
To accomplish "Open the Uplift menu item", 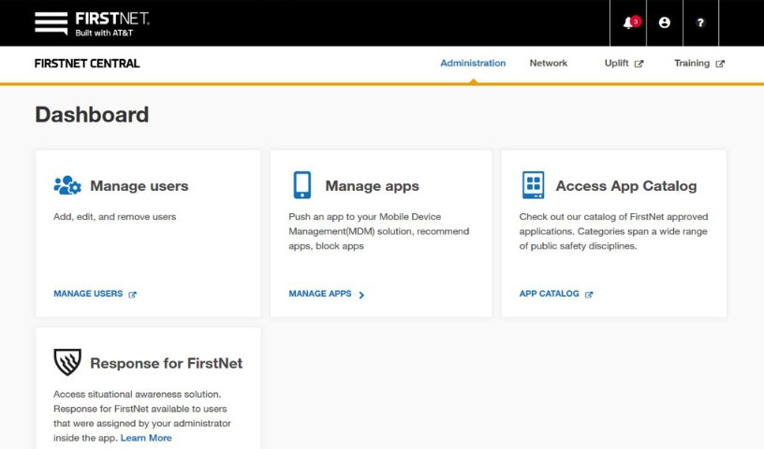I will [x=616, y=64].
